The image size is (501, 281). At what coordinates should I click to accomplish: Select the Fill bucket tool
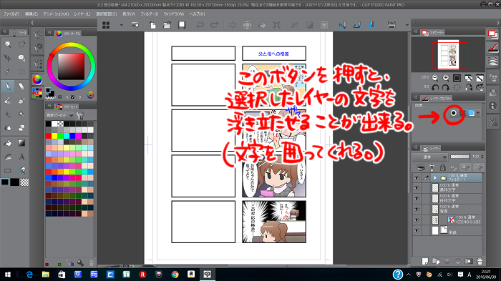coord(8,143)
